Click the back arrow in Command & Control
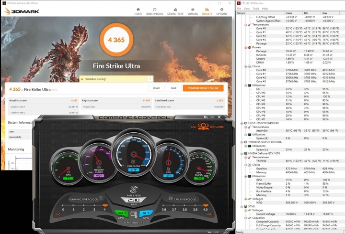 point(206,117)
